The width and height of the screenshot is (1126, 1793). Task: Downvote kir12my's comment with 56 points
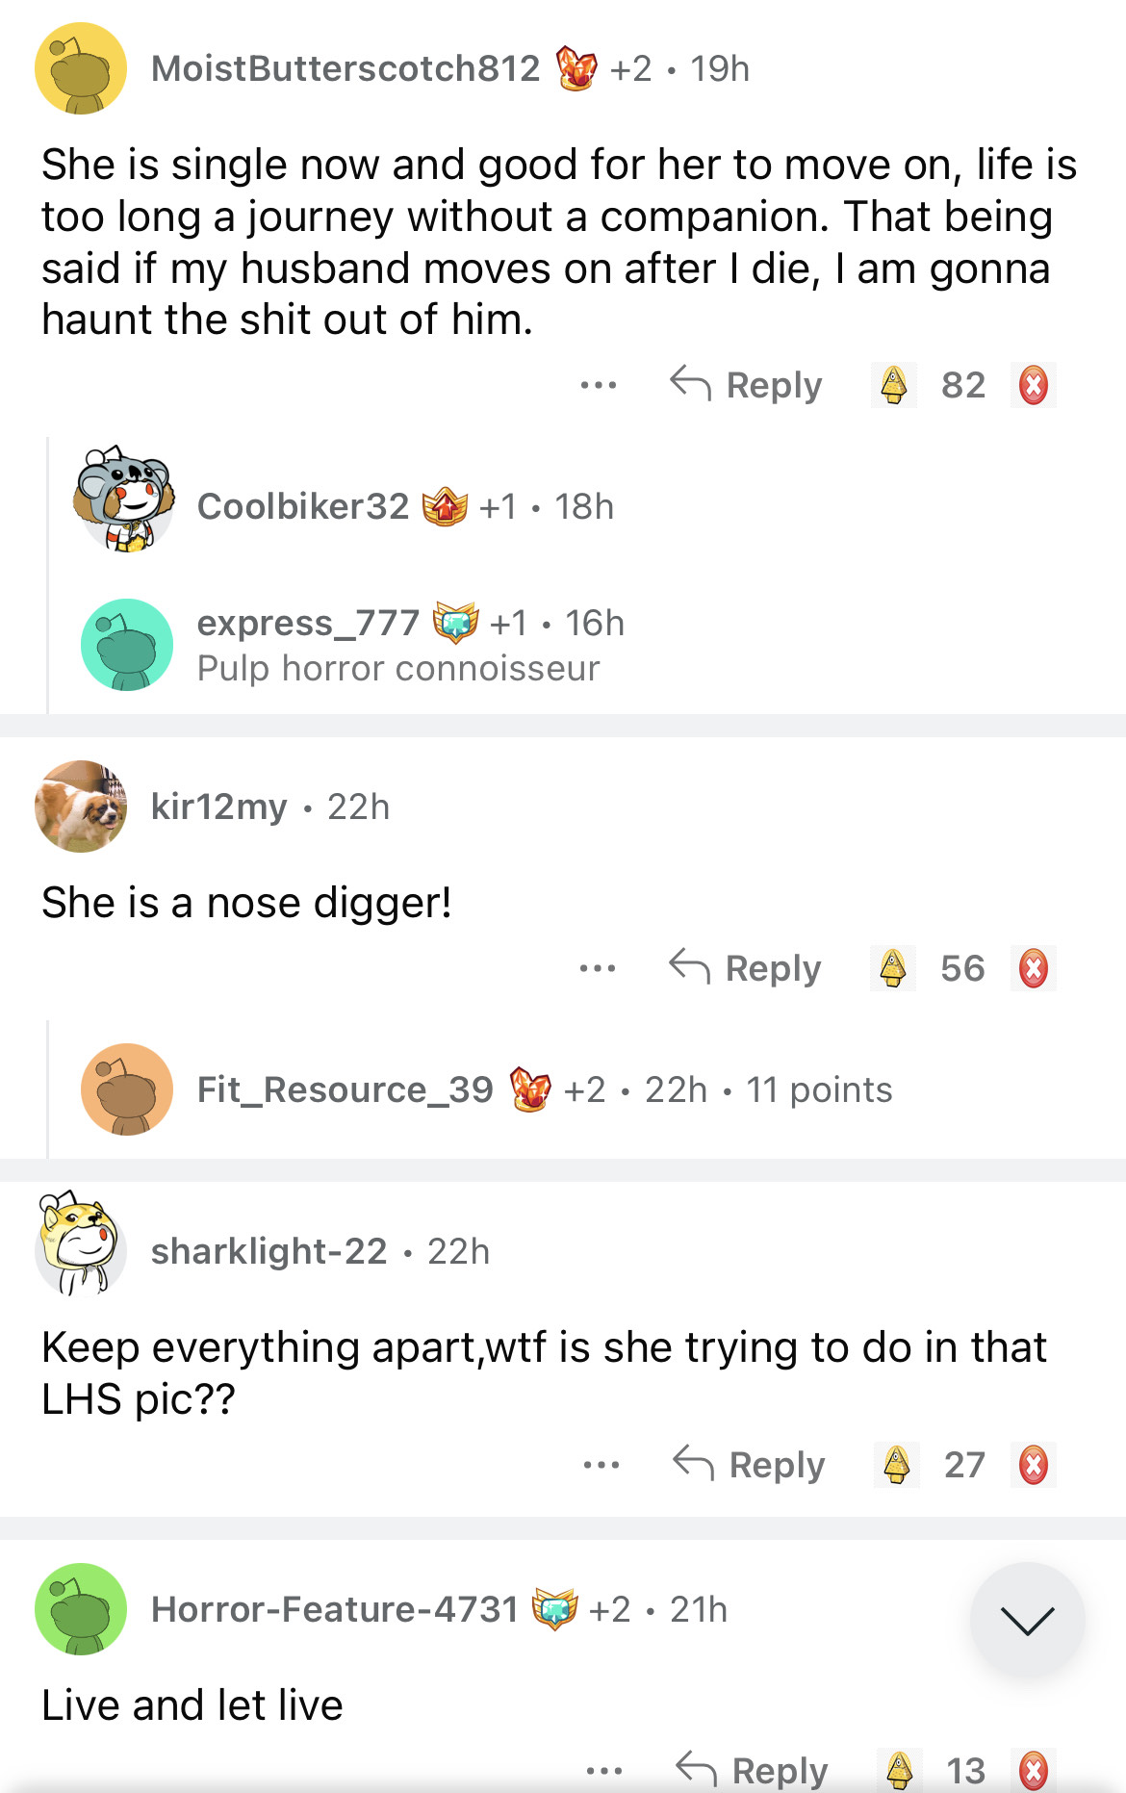(1034, 968)
